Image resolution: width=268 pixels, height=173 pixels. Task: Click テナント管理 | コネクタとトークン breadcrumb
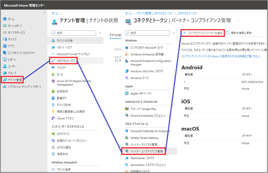coord(154,13)
